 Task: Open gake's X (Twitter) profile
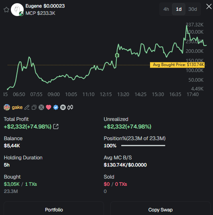41,107
